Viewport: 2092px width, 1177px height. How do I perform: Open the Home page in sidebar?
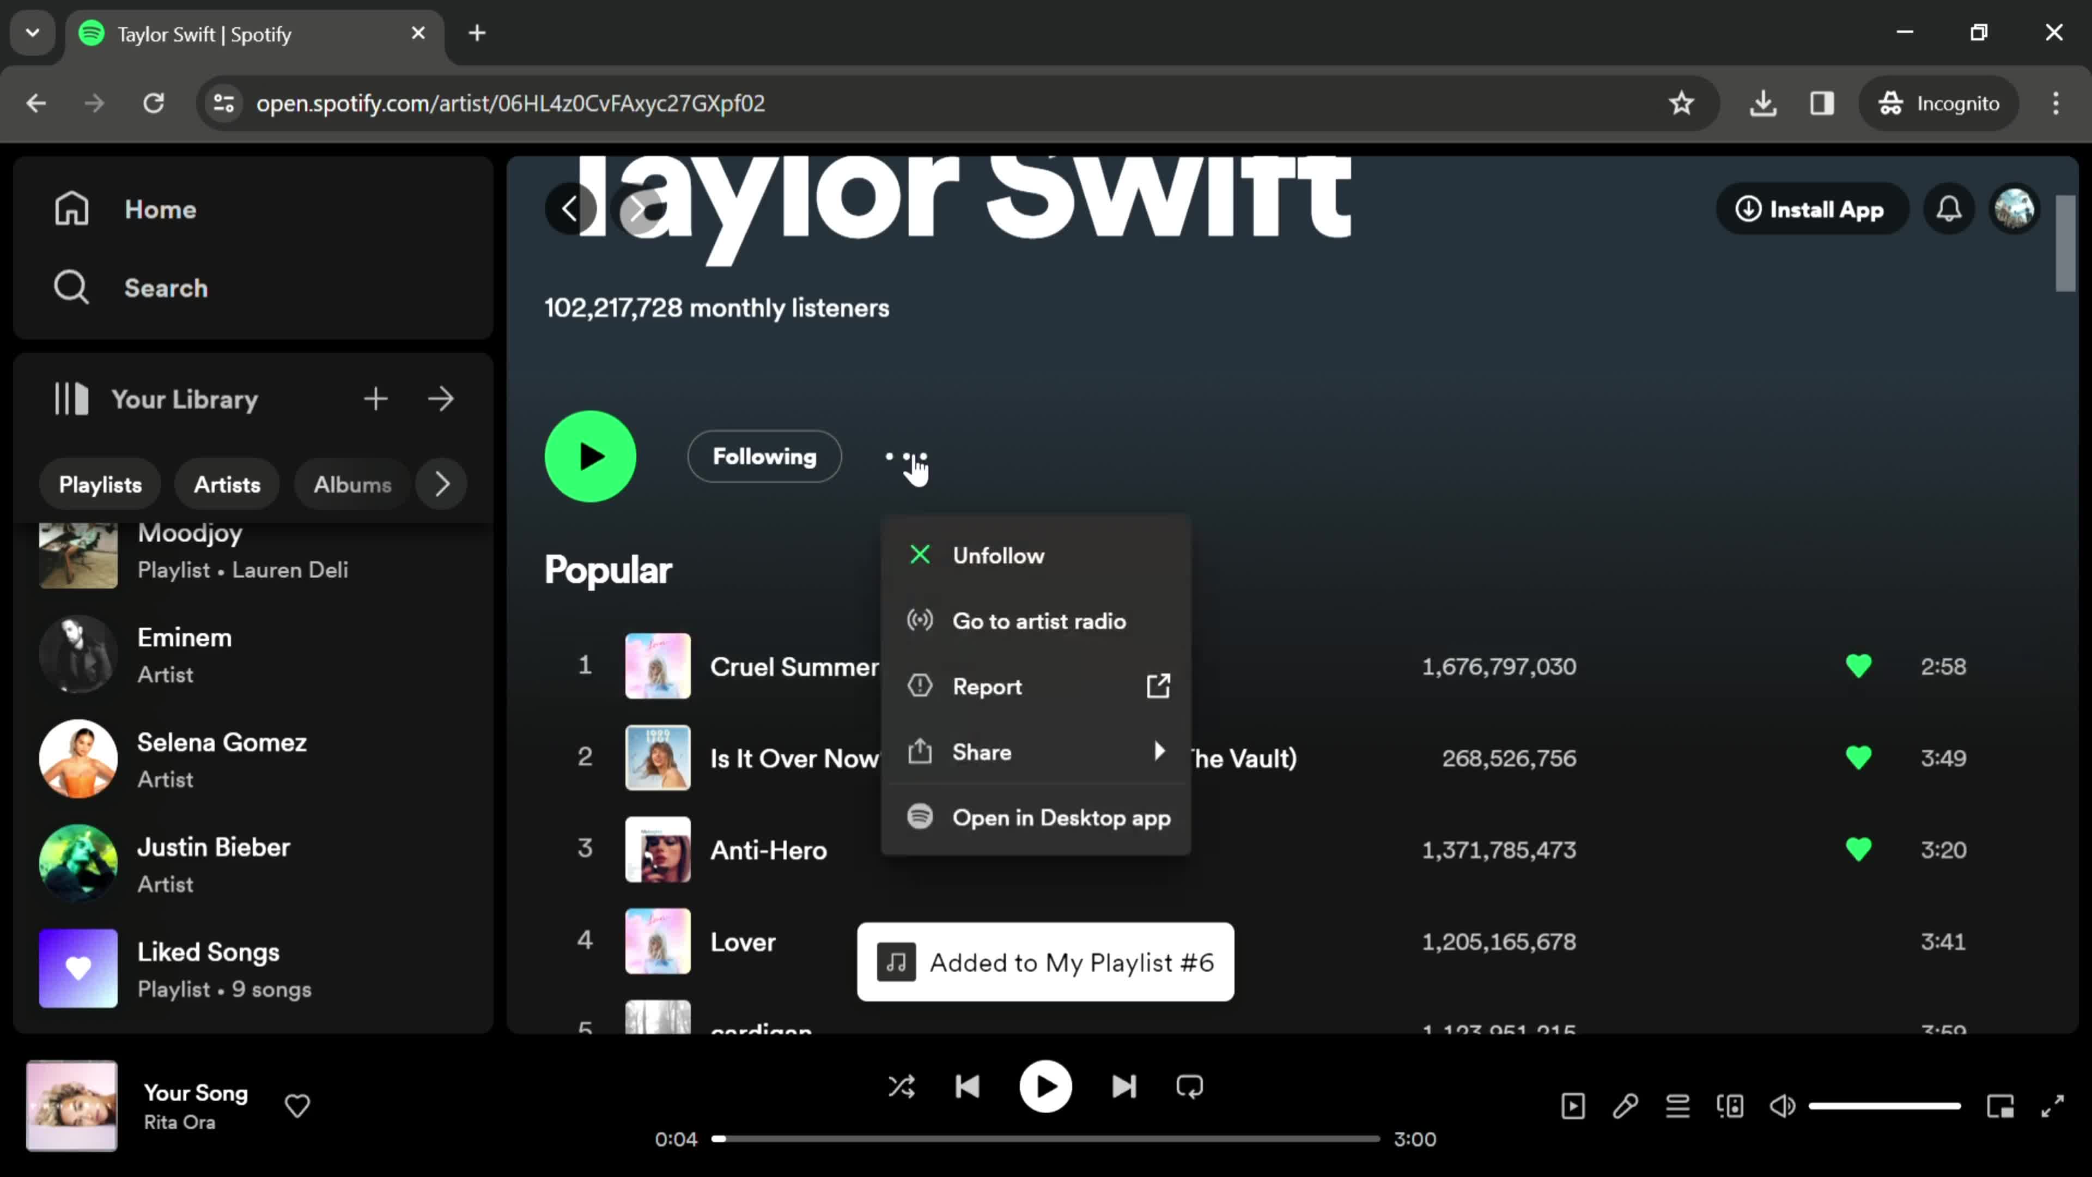click(125, 209)
